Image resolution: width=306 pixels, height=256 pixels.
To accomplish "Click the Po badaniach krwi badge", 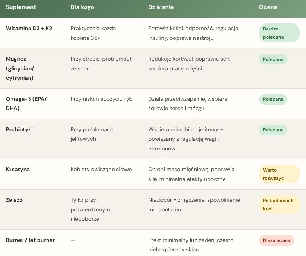I will pyautogui.click(x=279, y=204).
